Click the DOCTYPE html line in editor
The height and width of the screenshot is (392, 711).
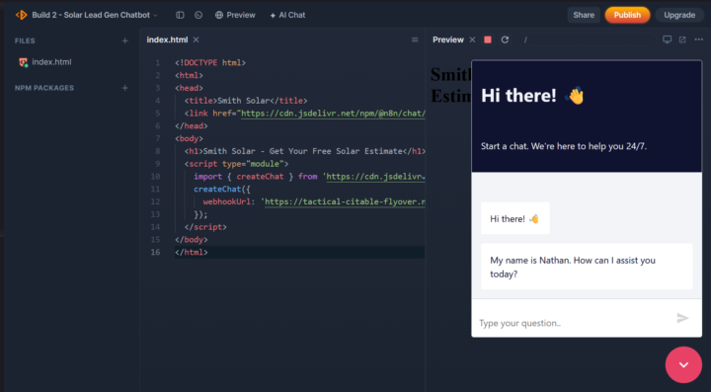click(x=210, y=62)
